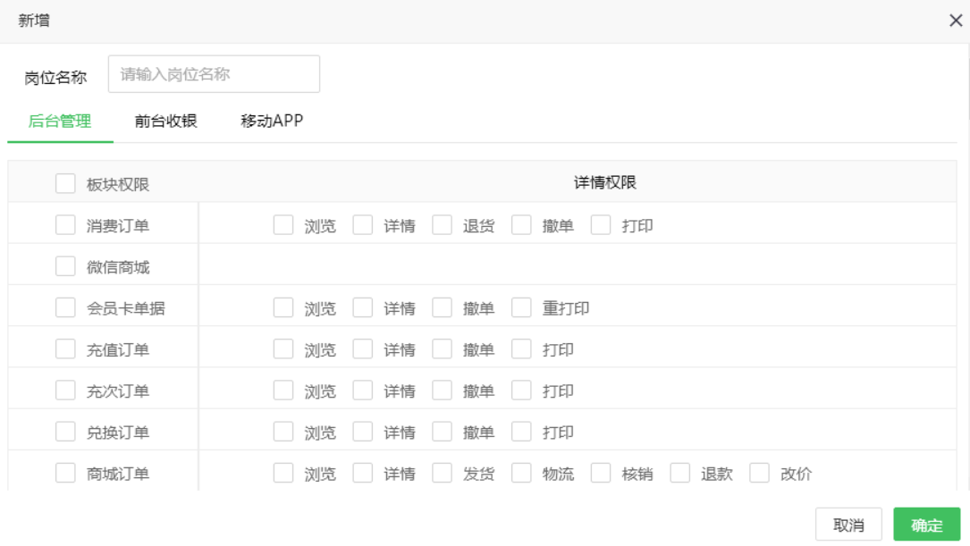Enable 核销 for 商城订单
970x546 pixels.
coord(601,473)
